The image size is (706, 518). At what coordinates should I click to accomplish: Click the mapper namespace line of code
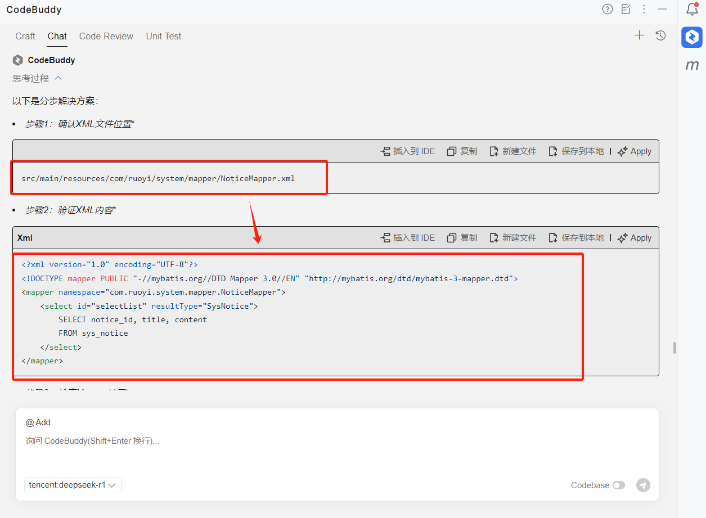[x=154, y=292]
